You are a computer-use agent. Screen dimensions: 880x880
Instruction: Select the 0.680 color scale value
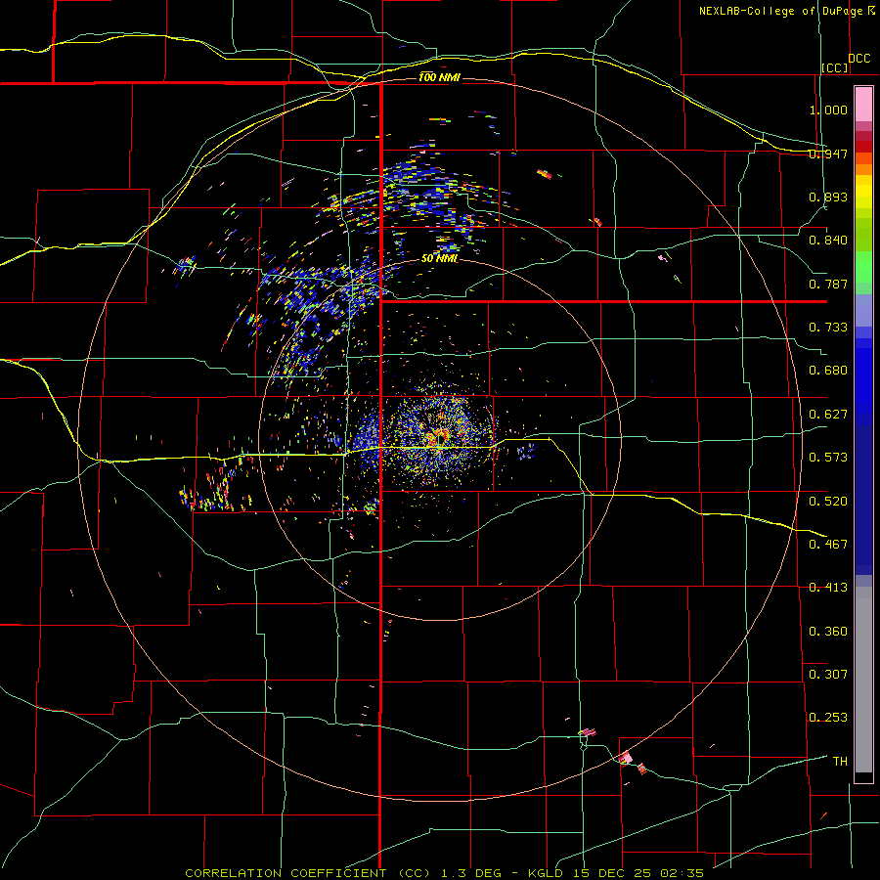click(x=828, y=371)
